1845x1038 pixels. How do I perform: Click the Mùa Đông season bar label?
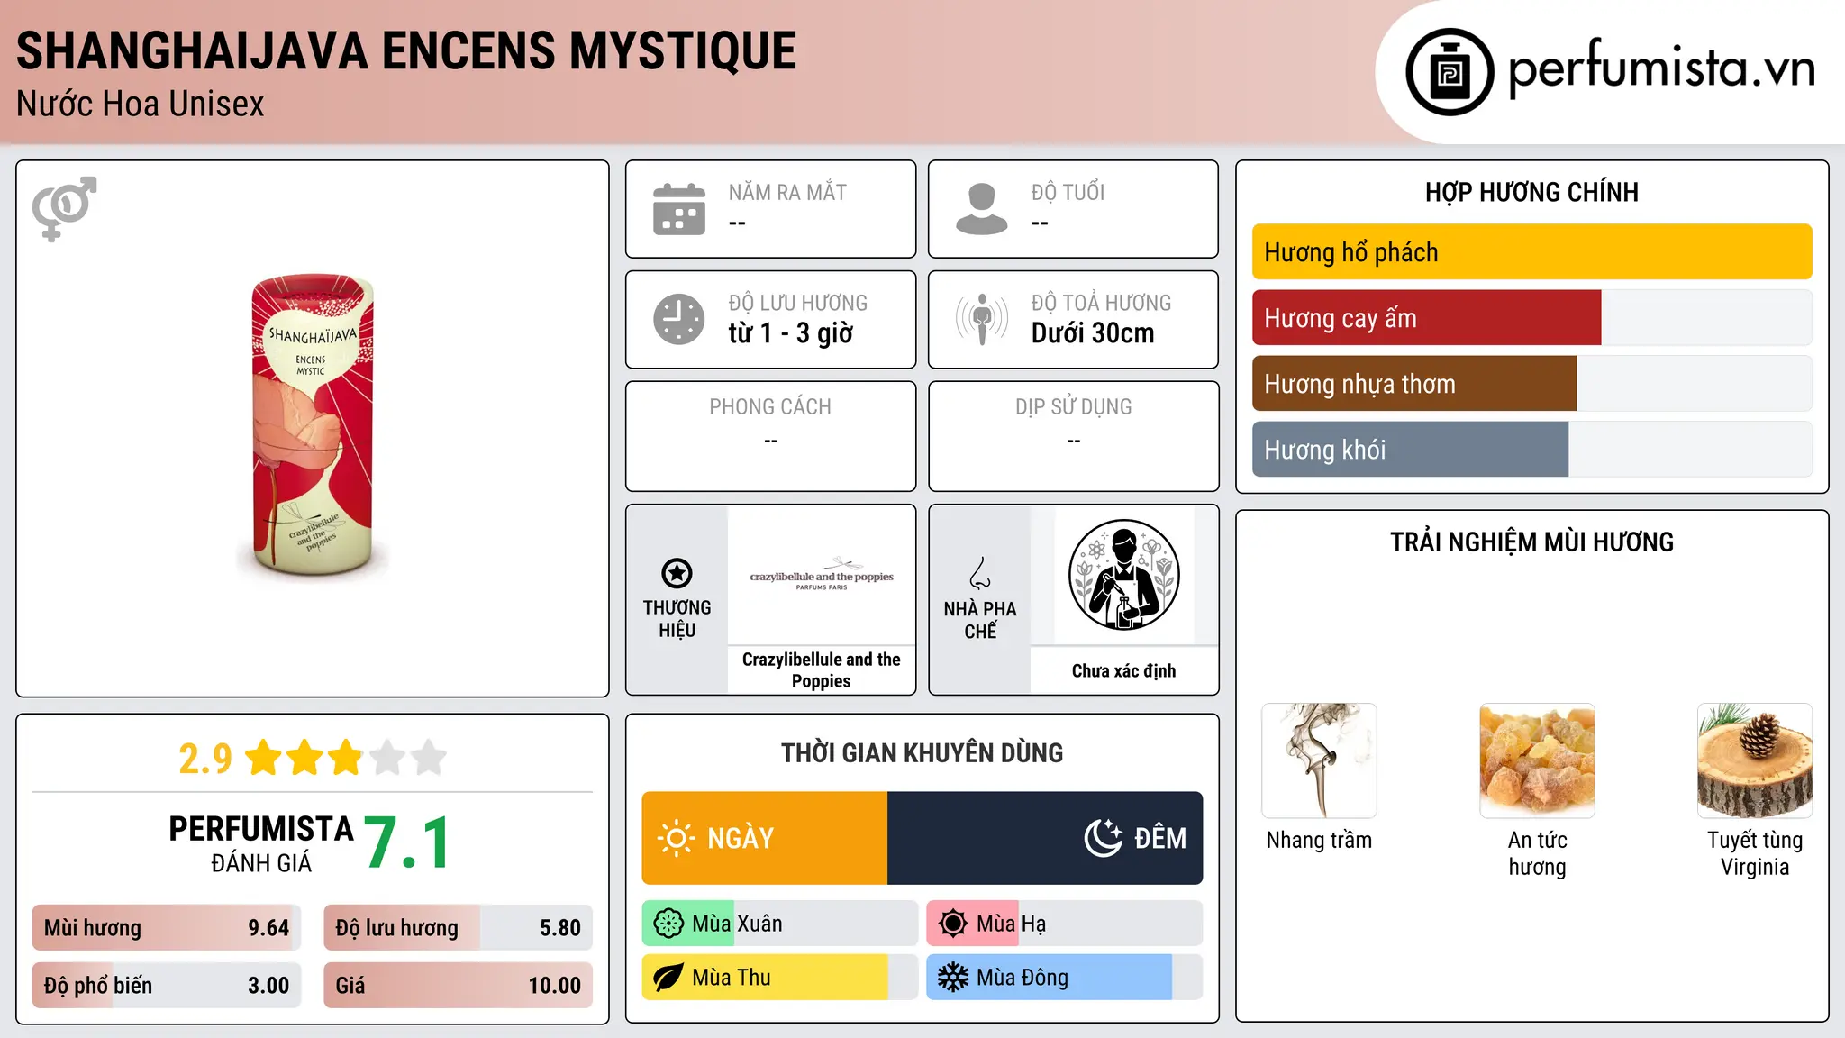[x=1022, y=978]
